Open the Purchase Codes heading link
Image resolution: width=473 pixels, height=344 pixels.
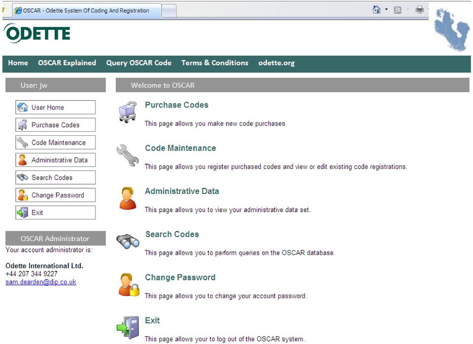176,105
